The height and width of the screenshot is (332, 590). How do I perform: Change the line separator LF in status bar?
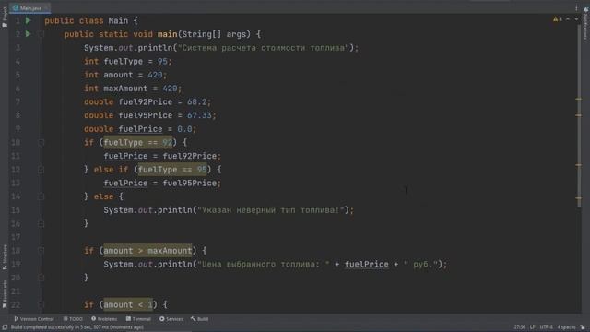533,327
